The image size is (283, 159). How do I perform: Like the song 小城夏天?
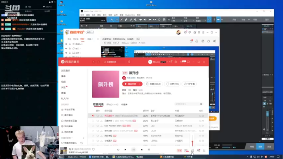point(98,141)
